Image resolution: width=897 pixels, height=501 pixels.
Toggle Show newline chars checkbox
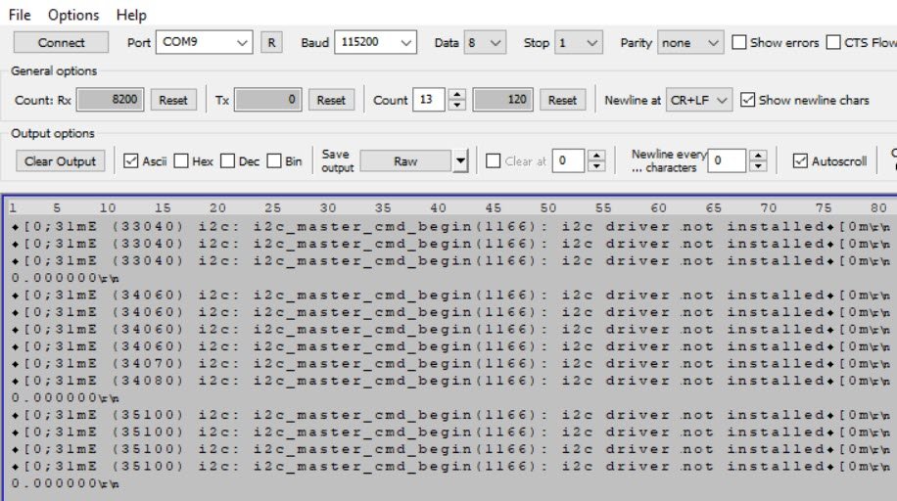tap(748, 100)
